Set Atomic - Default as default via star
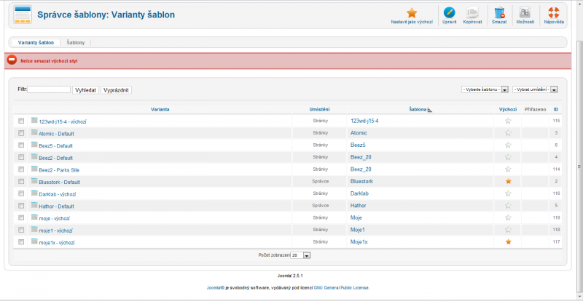The width and height of the screenshot is (583, 301). [x=508, y=133]
